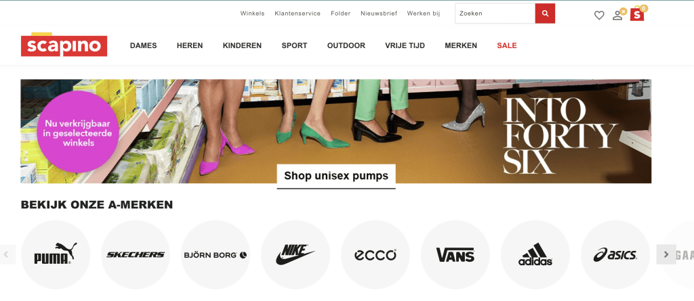Screen dimensions: 694x301
Task: Show next brands with right arrow
Action: 666,254
